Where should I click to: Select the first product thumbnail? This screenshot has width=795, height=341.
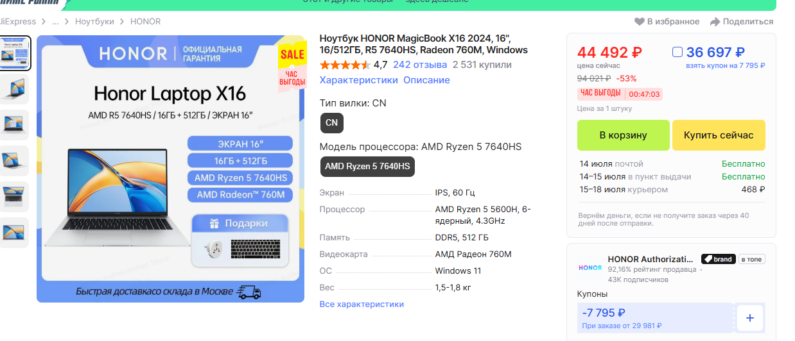click(13, 53)
